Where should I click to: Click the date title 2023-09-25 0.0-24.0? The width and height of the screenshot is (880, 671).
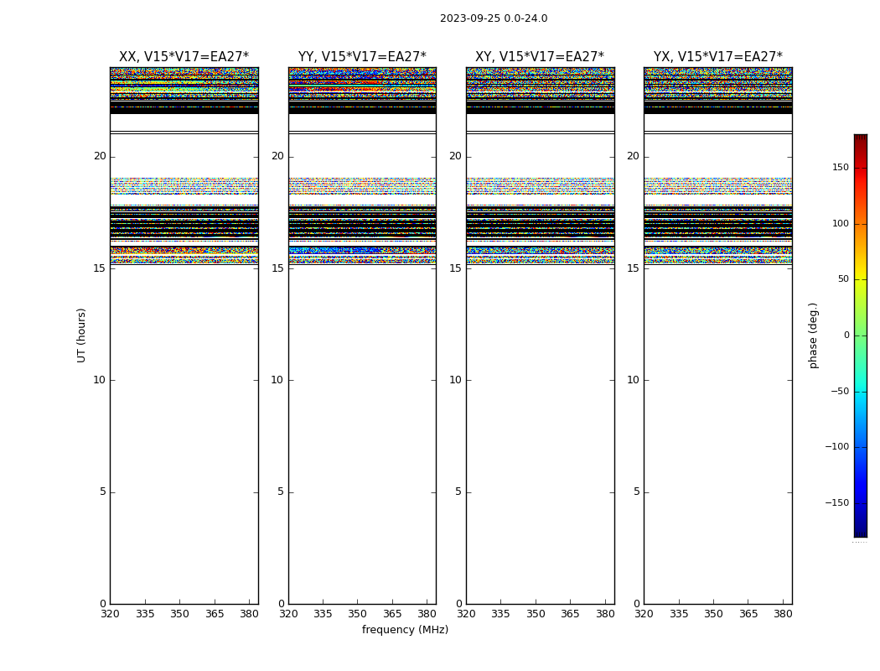[494, 18]
